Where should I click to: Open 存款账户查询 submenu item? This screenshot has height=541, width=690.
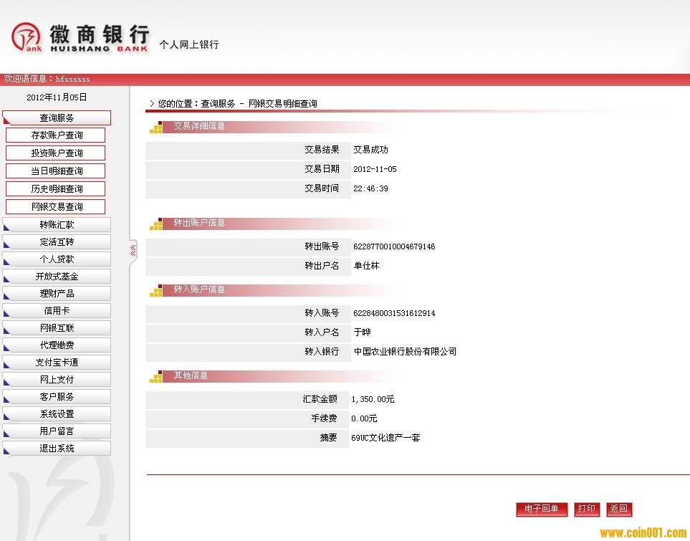[56, 135]
